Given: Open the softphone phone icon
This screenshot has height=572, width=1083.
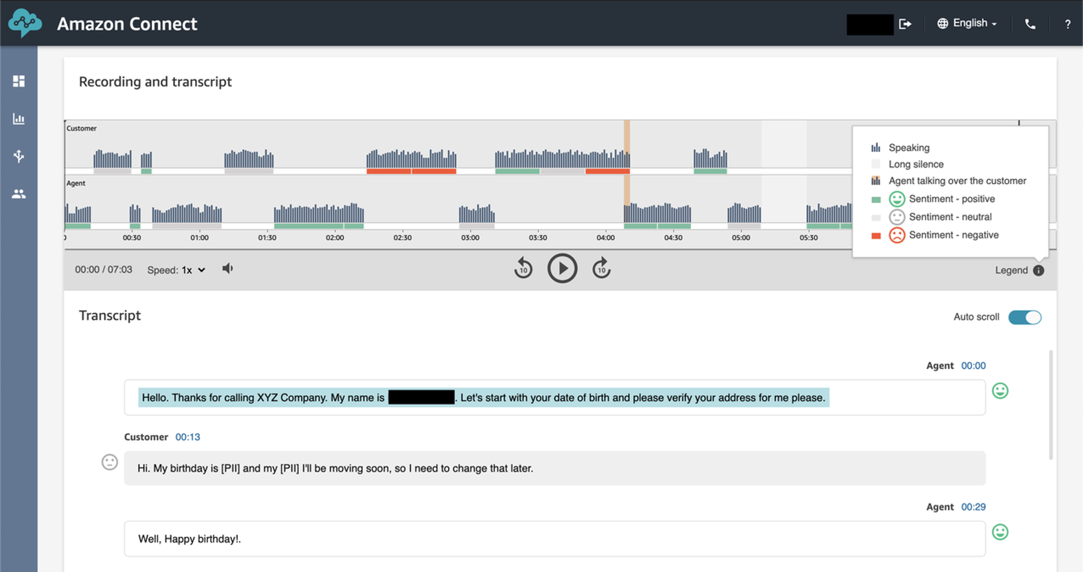Looking at the screenshot, I should (1030, 24).
